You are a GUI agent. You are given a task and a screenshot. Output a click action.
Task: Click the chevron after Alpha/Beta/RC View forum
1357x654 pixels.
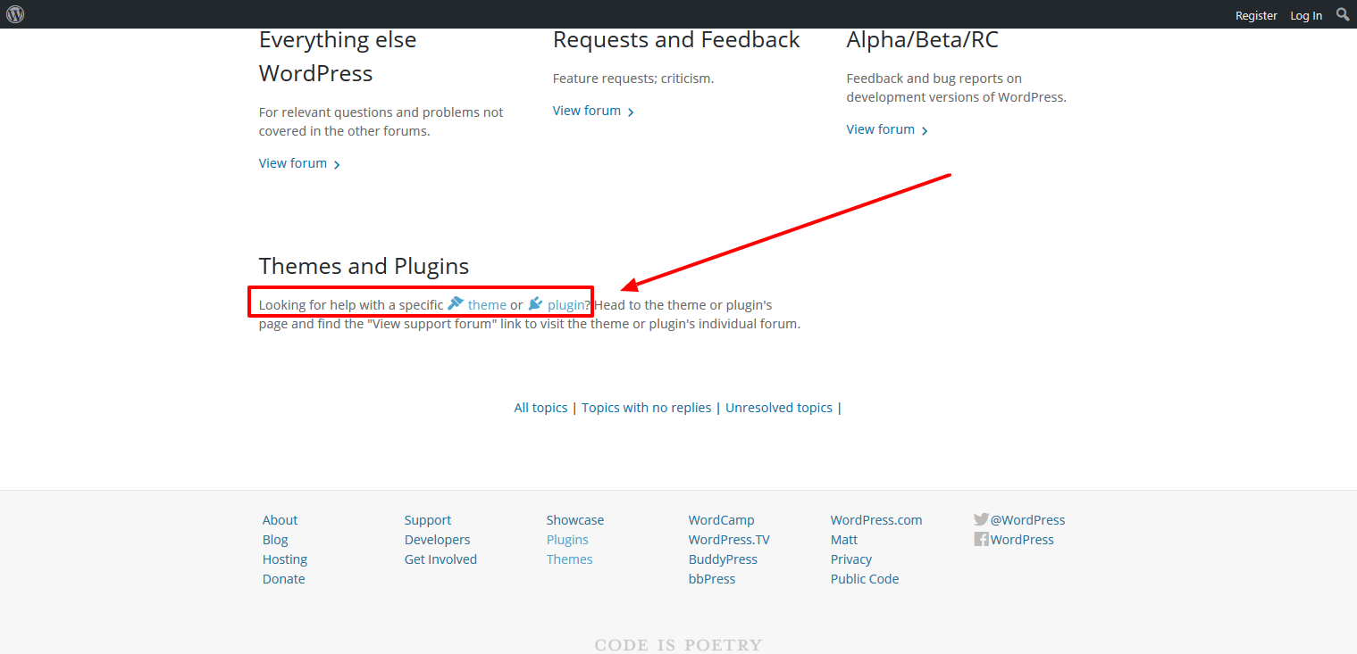pos(925,130)
